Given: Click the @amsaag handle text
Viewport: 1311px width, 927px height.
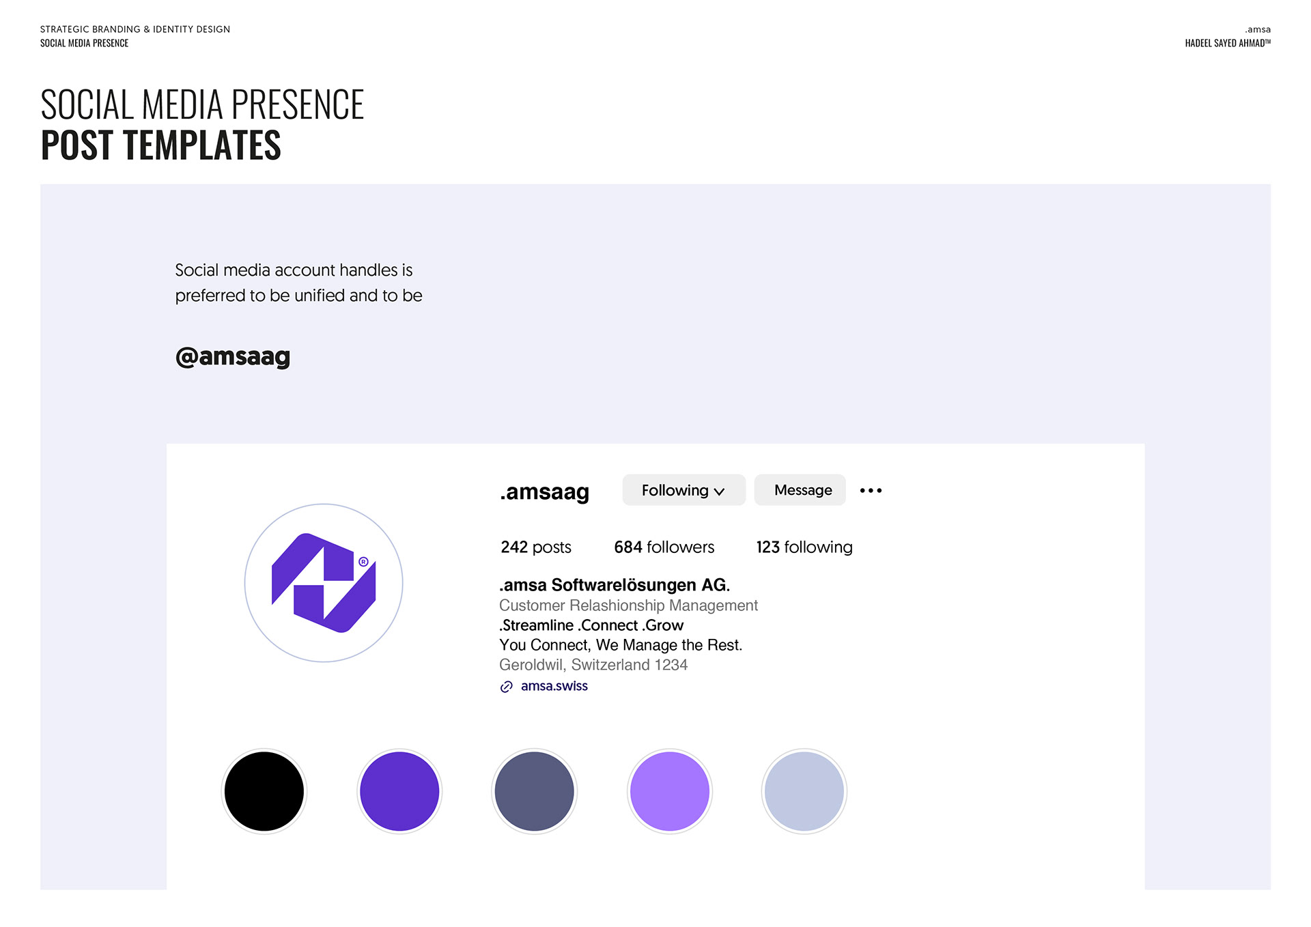Looking at the screenshot, I should pyautogui.click(x=233, y=356).
